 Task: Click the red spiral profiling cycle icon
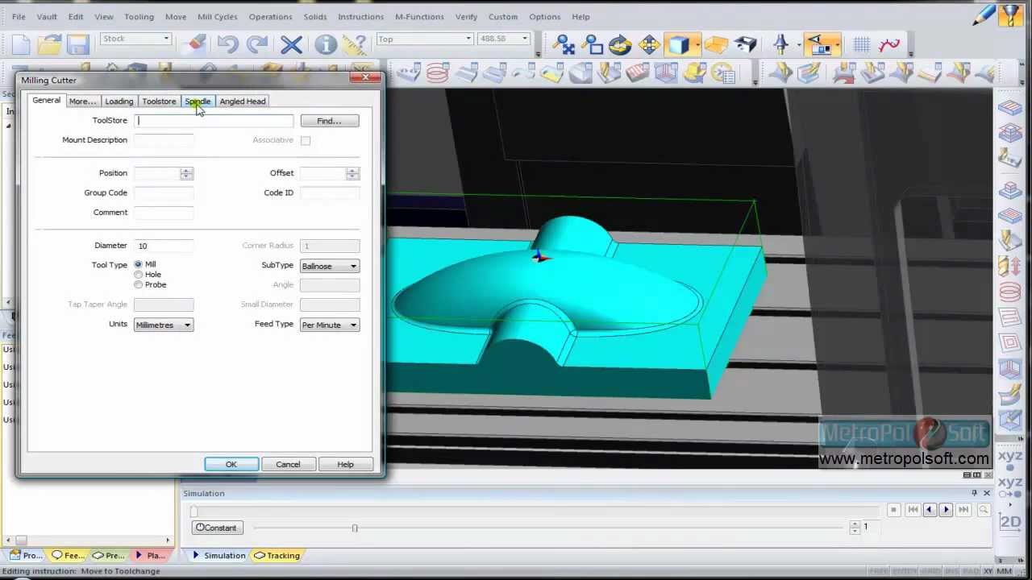(x=437, y=74)
